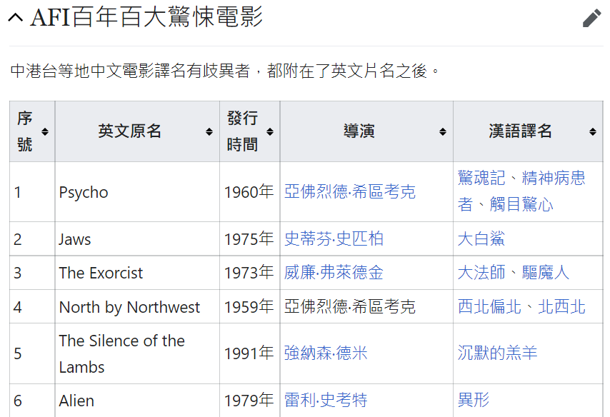Click the pencil edit section icon

[591, 19]
